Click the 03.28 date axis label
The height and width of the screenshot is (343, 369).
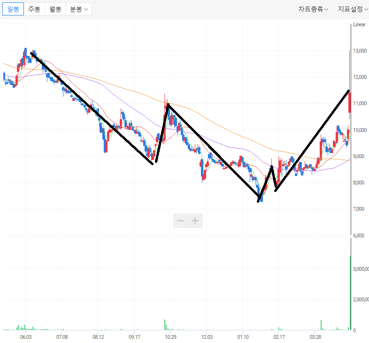click(315, 337)
